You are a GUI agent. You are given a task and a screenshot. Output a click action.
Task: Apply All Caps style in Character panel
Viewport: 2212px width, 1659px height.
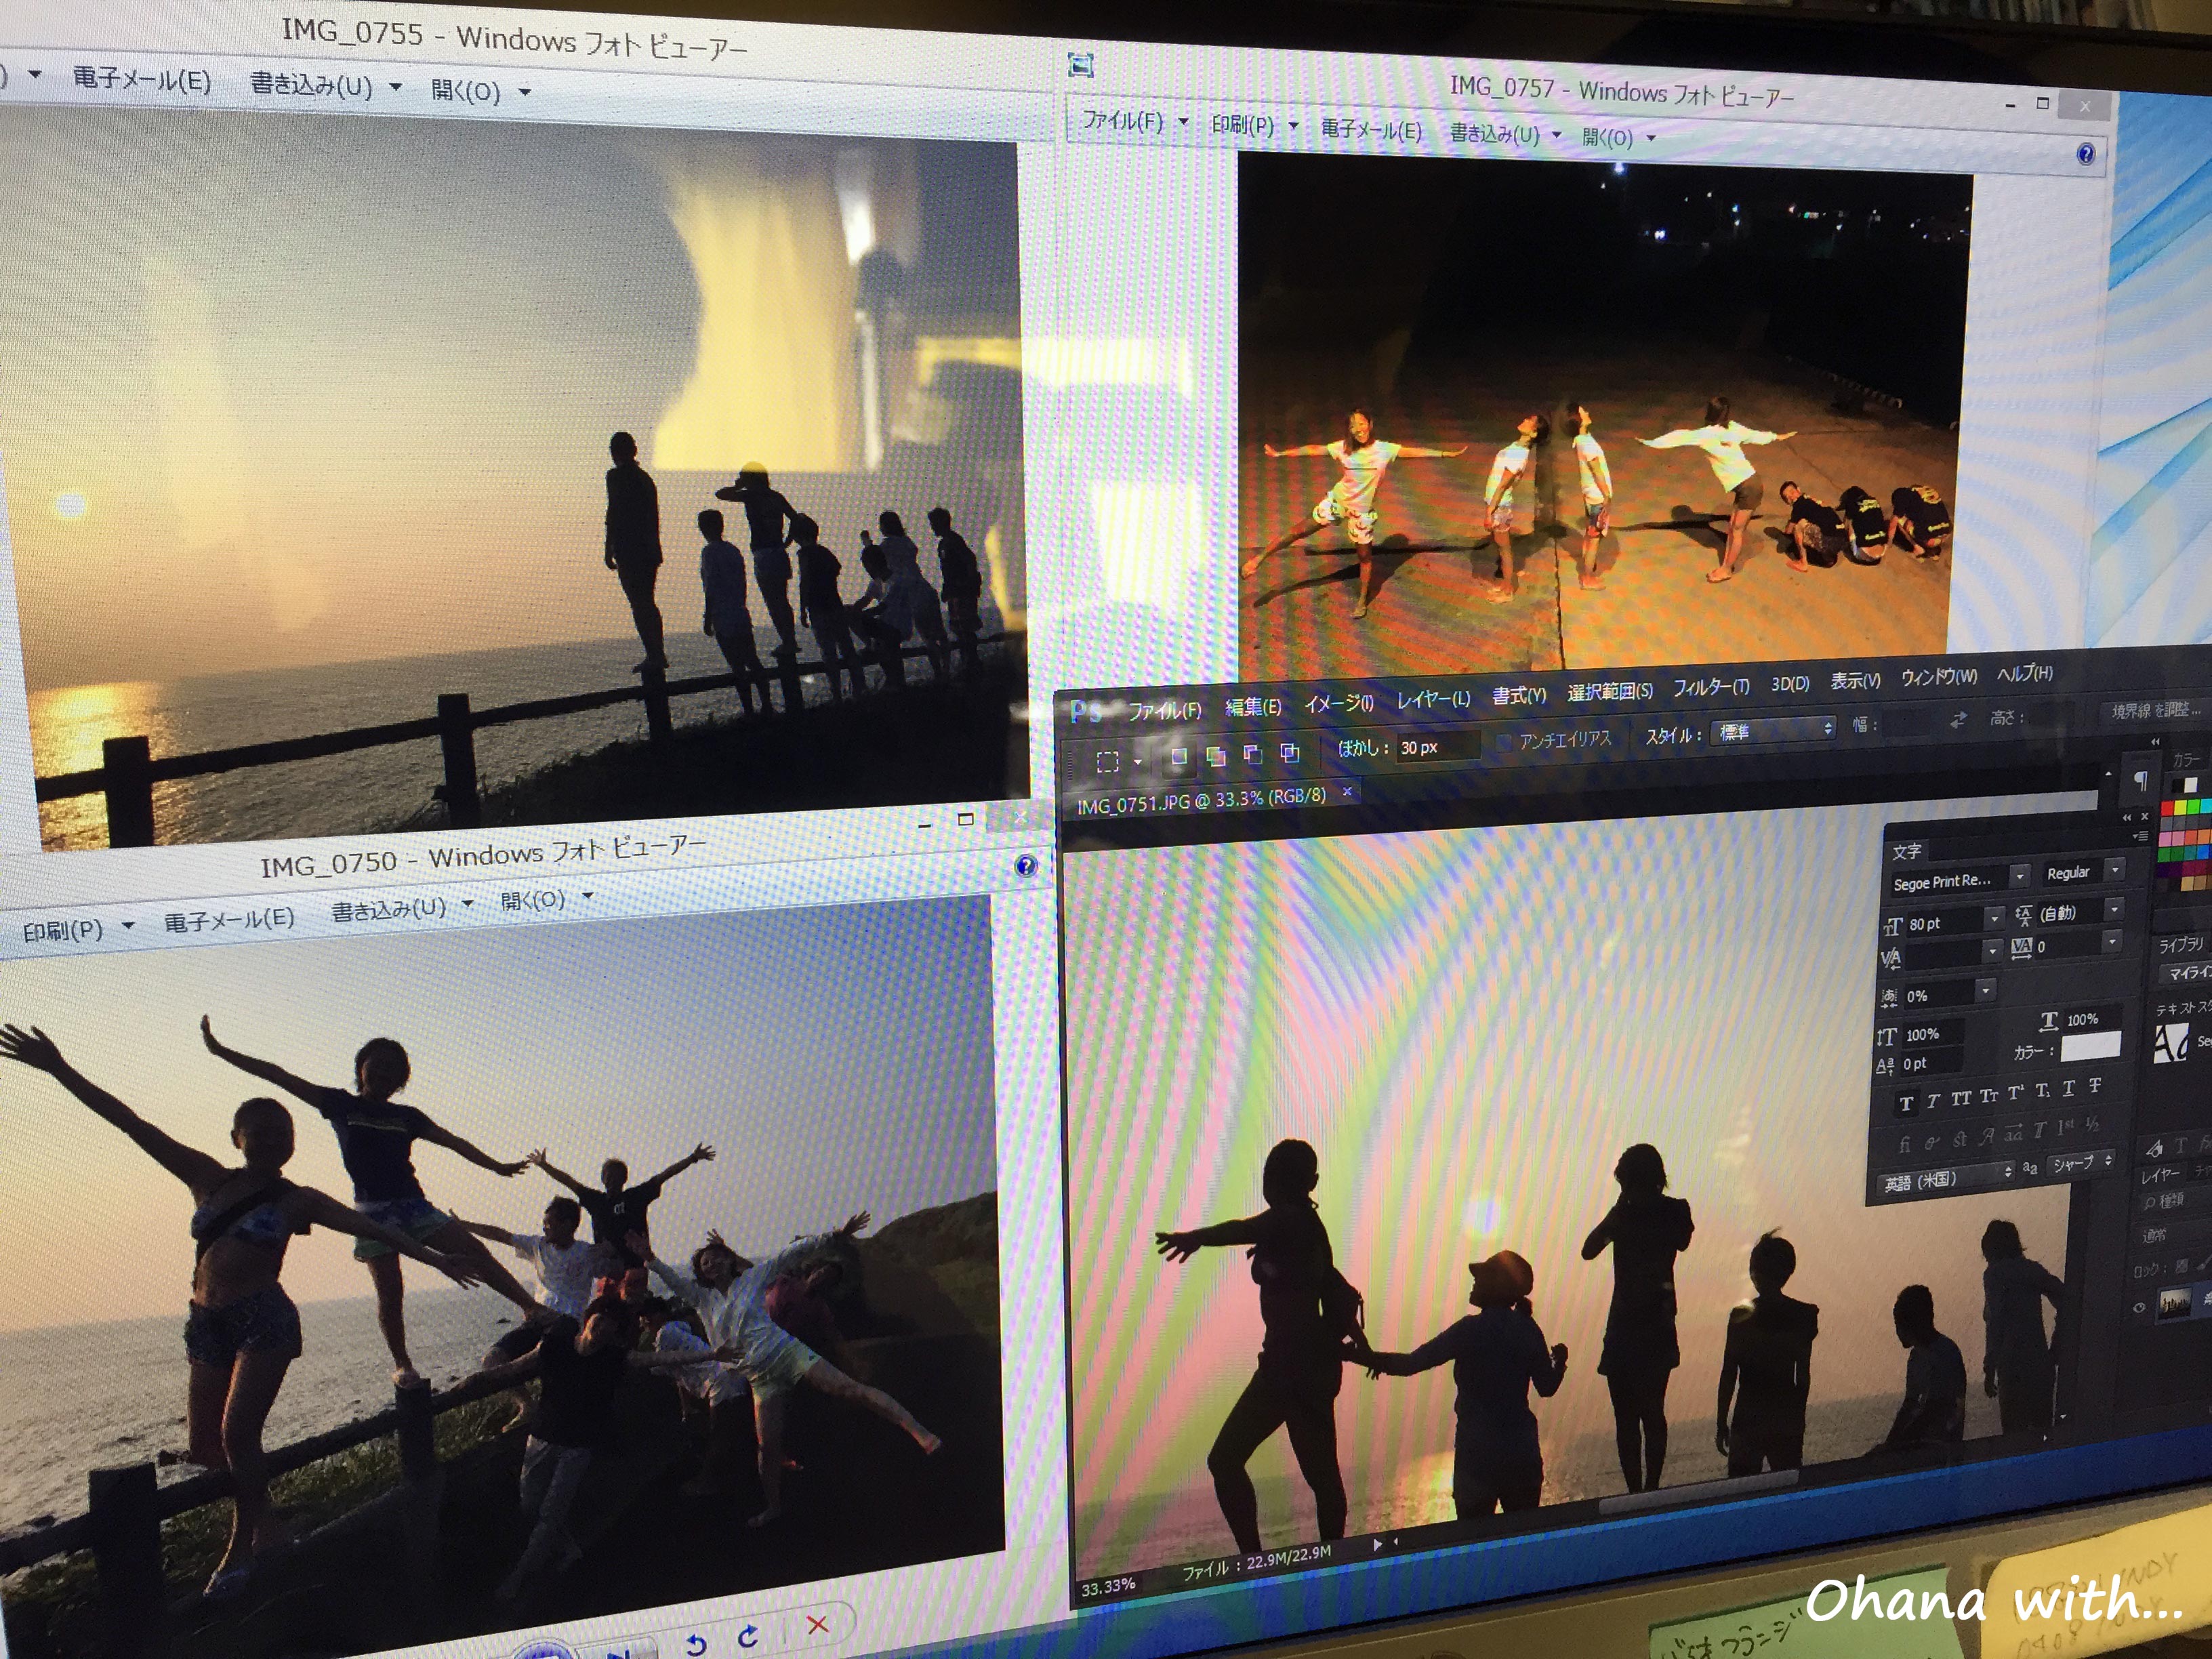point(1961,1098)
